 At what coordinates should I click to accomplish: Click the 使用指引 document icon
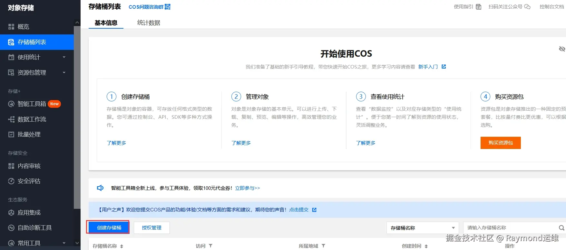pyautogui.click(x=479, y=7)
